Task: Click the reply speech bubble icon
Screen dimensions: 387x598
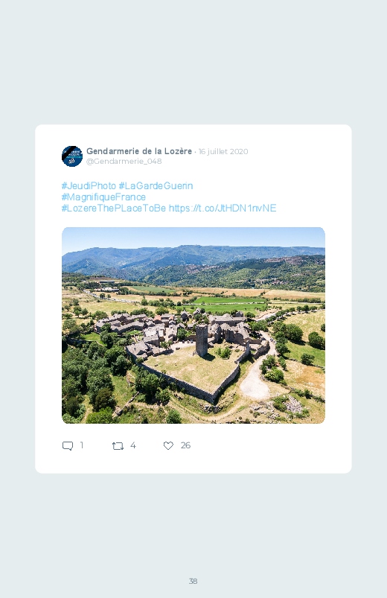Action: 68,446
